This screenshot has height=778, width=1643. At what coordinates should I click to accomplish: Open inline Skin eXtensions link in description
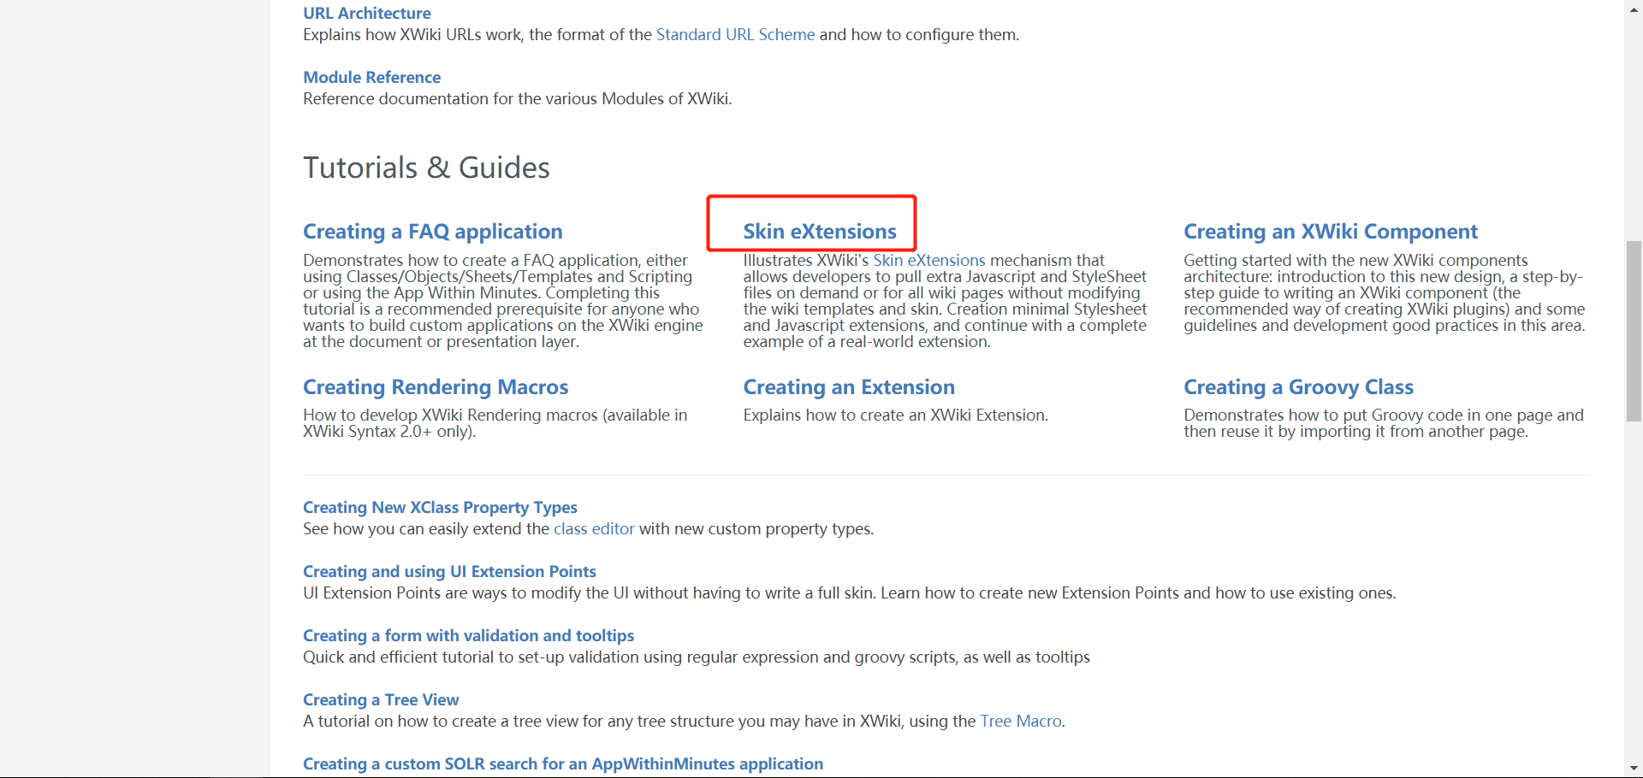(928, 260)
